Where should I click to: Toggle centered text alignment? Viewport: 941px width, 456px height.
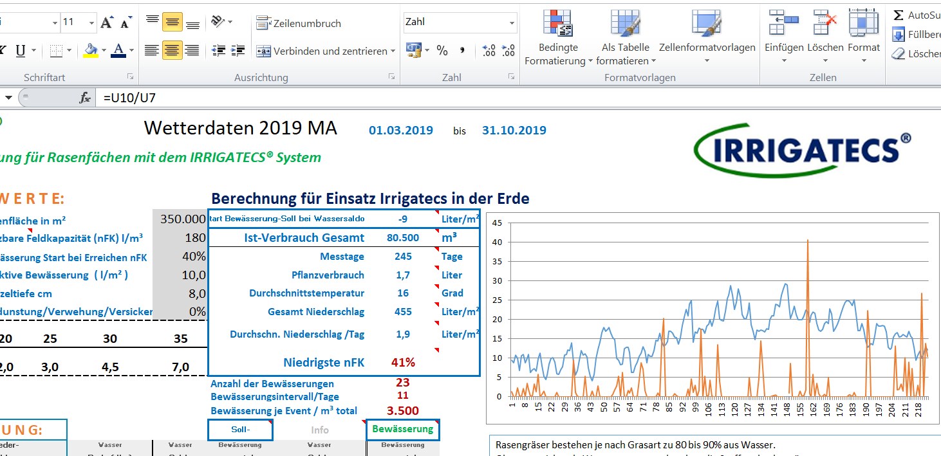[172, 50]
